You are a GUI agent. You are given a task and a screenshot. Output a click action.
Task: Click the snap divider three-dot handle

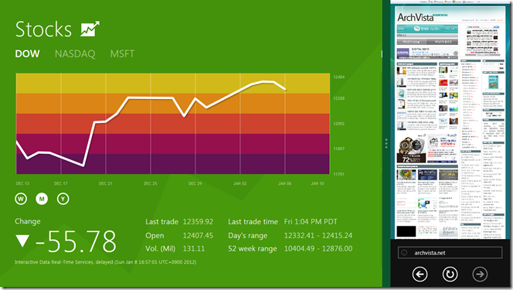[x=386, y=143]
